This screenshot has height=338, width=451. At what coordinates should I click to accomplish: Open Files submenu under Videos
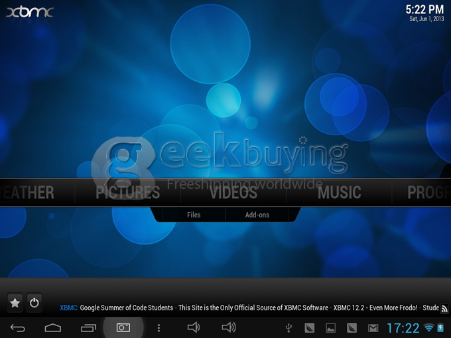(194, 215)
